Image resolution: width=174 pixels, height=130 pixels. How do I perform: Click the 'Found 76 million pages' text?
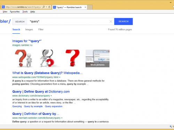click(x=120, y=29)
